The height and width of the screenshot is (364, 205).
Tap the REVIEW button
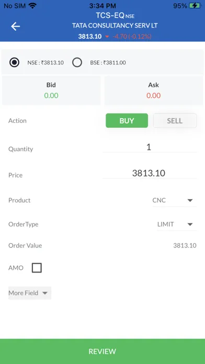pyautogui.click(x=102, y=351)
